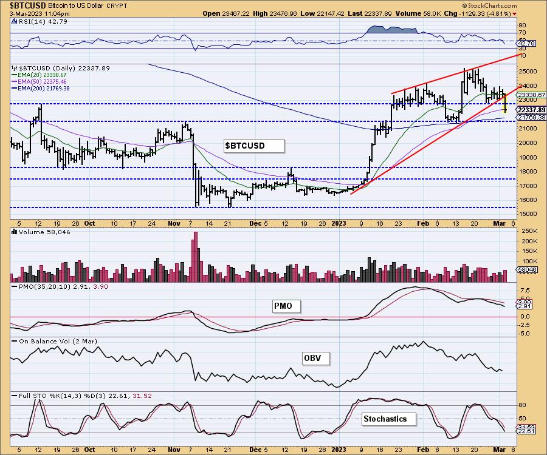The height and width of the screenshot is (455, 547).
Task: Click the 42.79 RSI value tag on right axis
Action: pyautogui.click(x=526, y=44)
